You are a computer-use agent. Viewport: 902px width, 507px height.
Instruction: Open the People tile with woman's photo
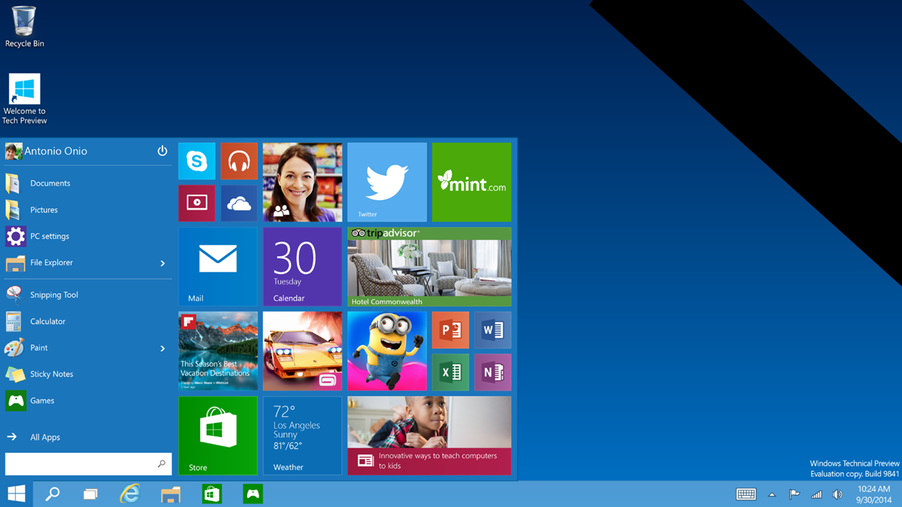302,182
